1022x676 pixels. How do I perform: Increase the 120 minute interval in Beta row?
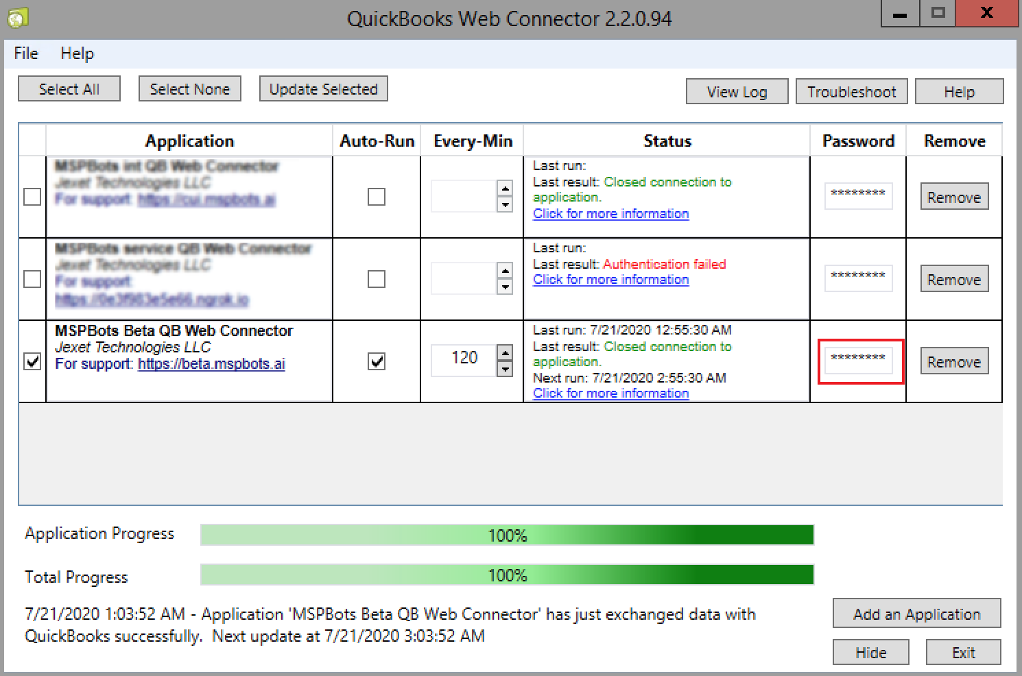pos(505,354)
